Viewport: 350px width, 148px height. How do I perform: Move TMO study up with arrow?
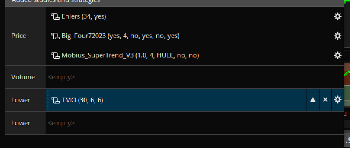(313, 100)
